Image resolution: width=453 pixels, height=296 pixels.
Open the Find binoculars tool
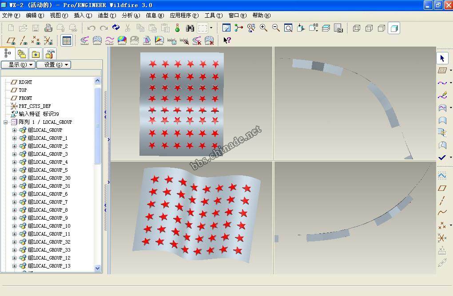pyautogui.click(x=190, y=28)
